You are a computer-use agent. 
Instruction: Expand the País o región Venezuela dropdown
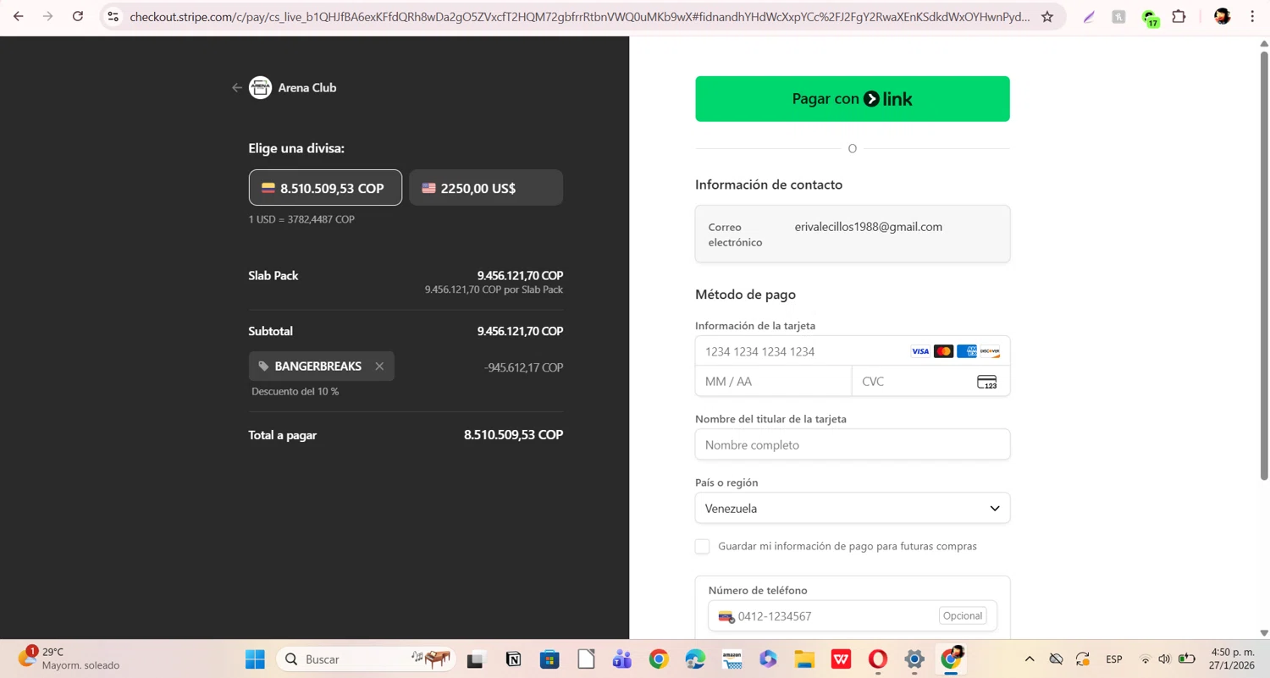tap(853, 509)
